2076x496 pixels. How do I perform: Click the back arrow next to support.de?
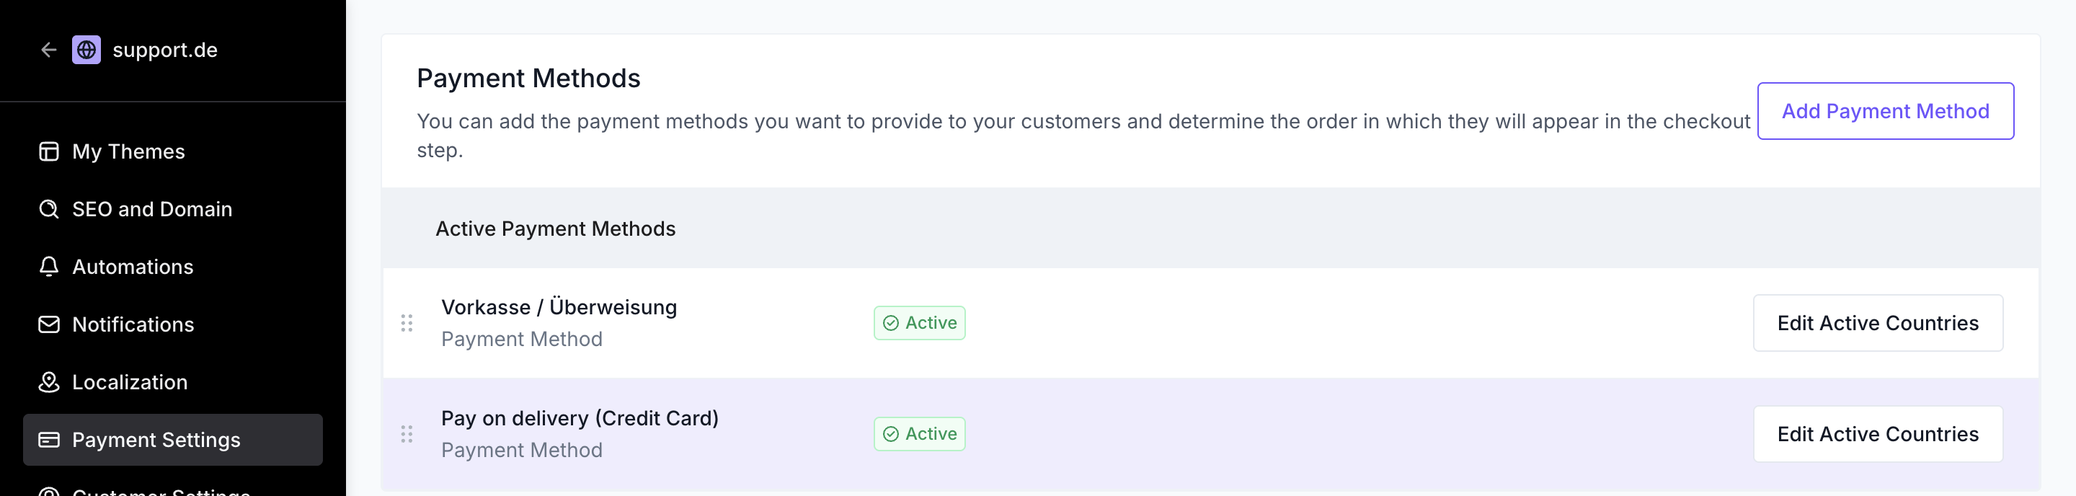coord(48,50)
